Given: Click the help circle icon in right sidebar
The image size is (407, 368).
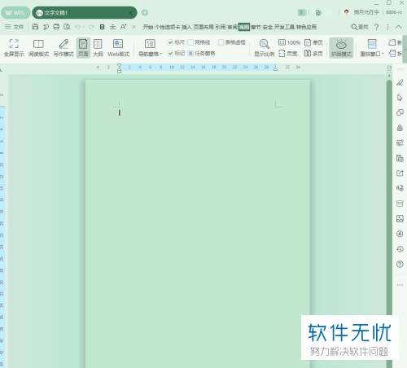Looking at the screenshot, I should click(x=400, y=264).
